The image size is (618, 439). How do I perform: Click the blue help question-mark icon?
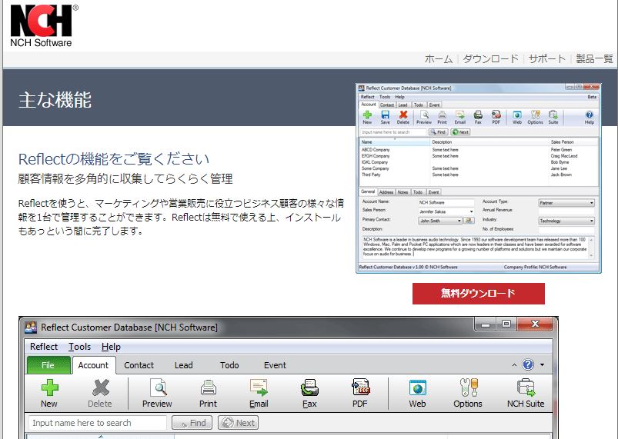pyautogui.click(x=528, y=365)
